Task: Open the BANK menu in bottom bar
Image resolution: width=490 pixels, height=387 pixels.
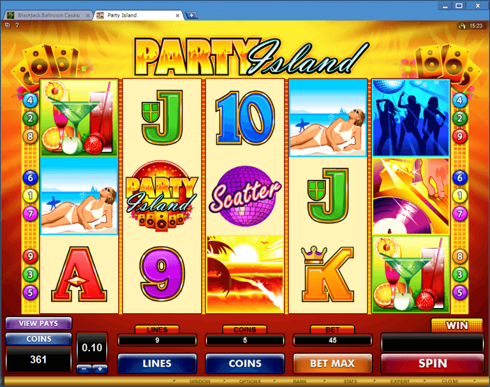Action: (300, 381)
